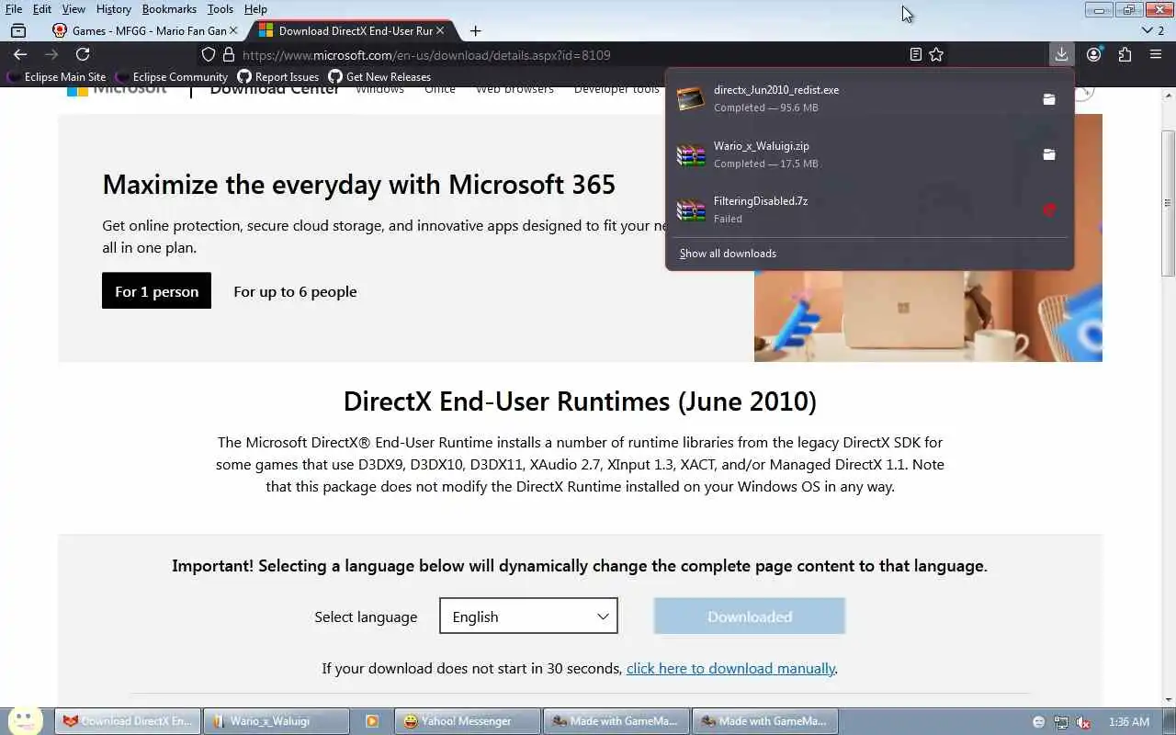Close the Download DirectX tab

440,30
